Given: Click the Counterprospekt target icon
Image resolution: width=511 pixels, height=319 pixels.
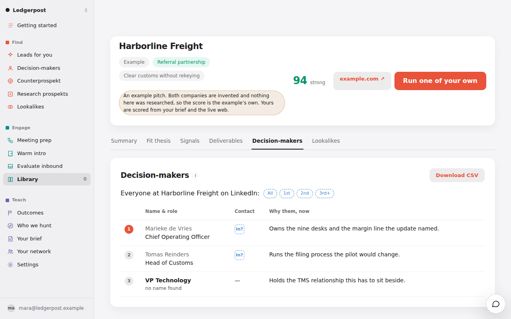Looking at the screenshot, I should [10, 81].
